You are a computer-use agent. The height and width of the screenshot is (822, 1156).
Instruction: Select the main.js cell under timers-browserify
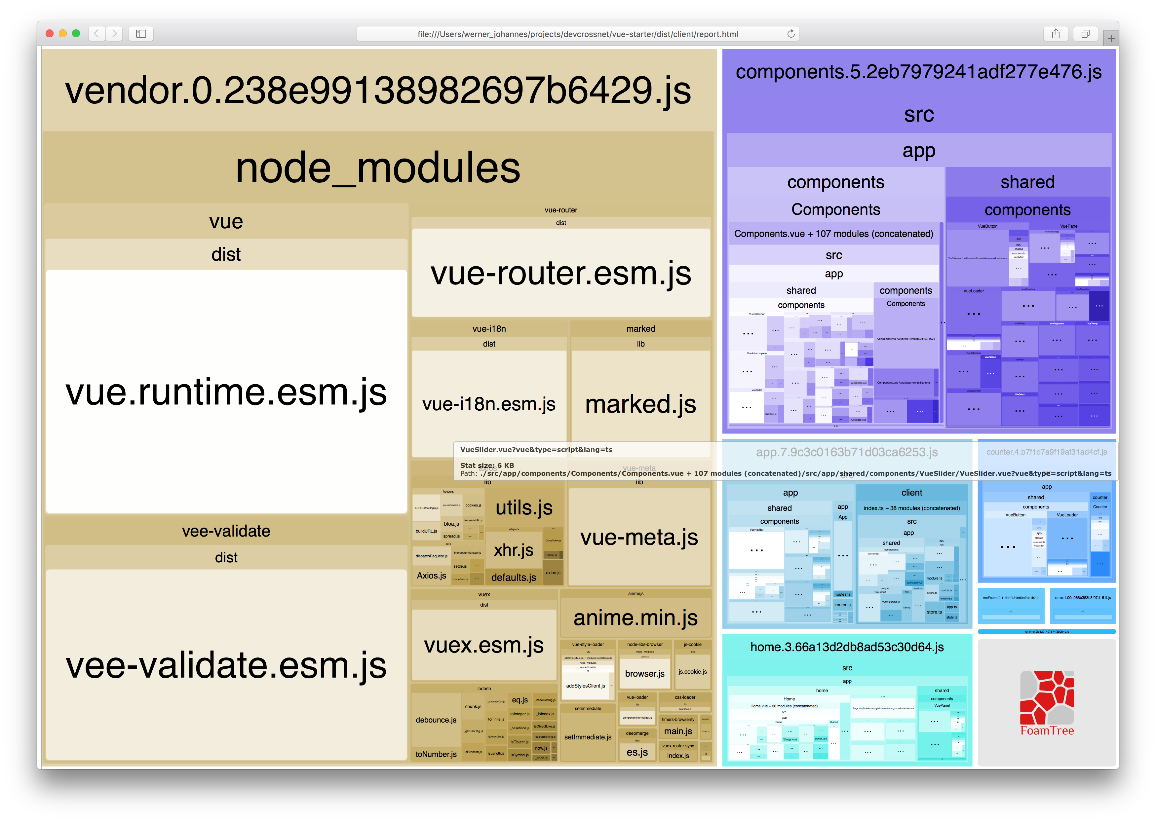click(678, 731)
